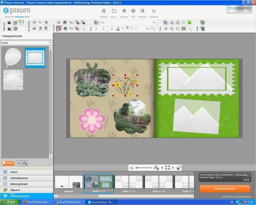This screenshot has height=205, width=256.
Task: Expand the Arial font name dropdown
Action: coord(154,23)
